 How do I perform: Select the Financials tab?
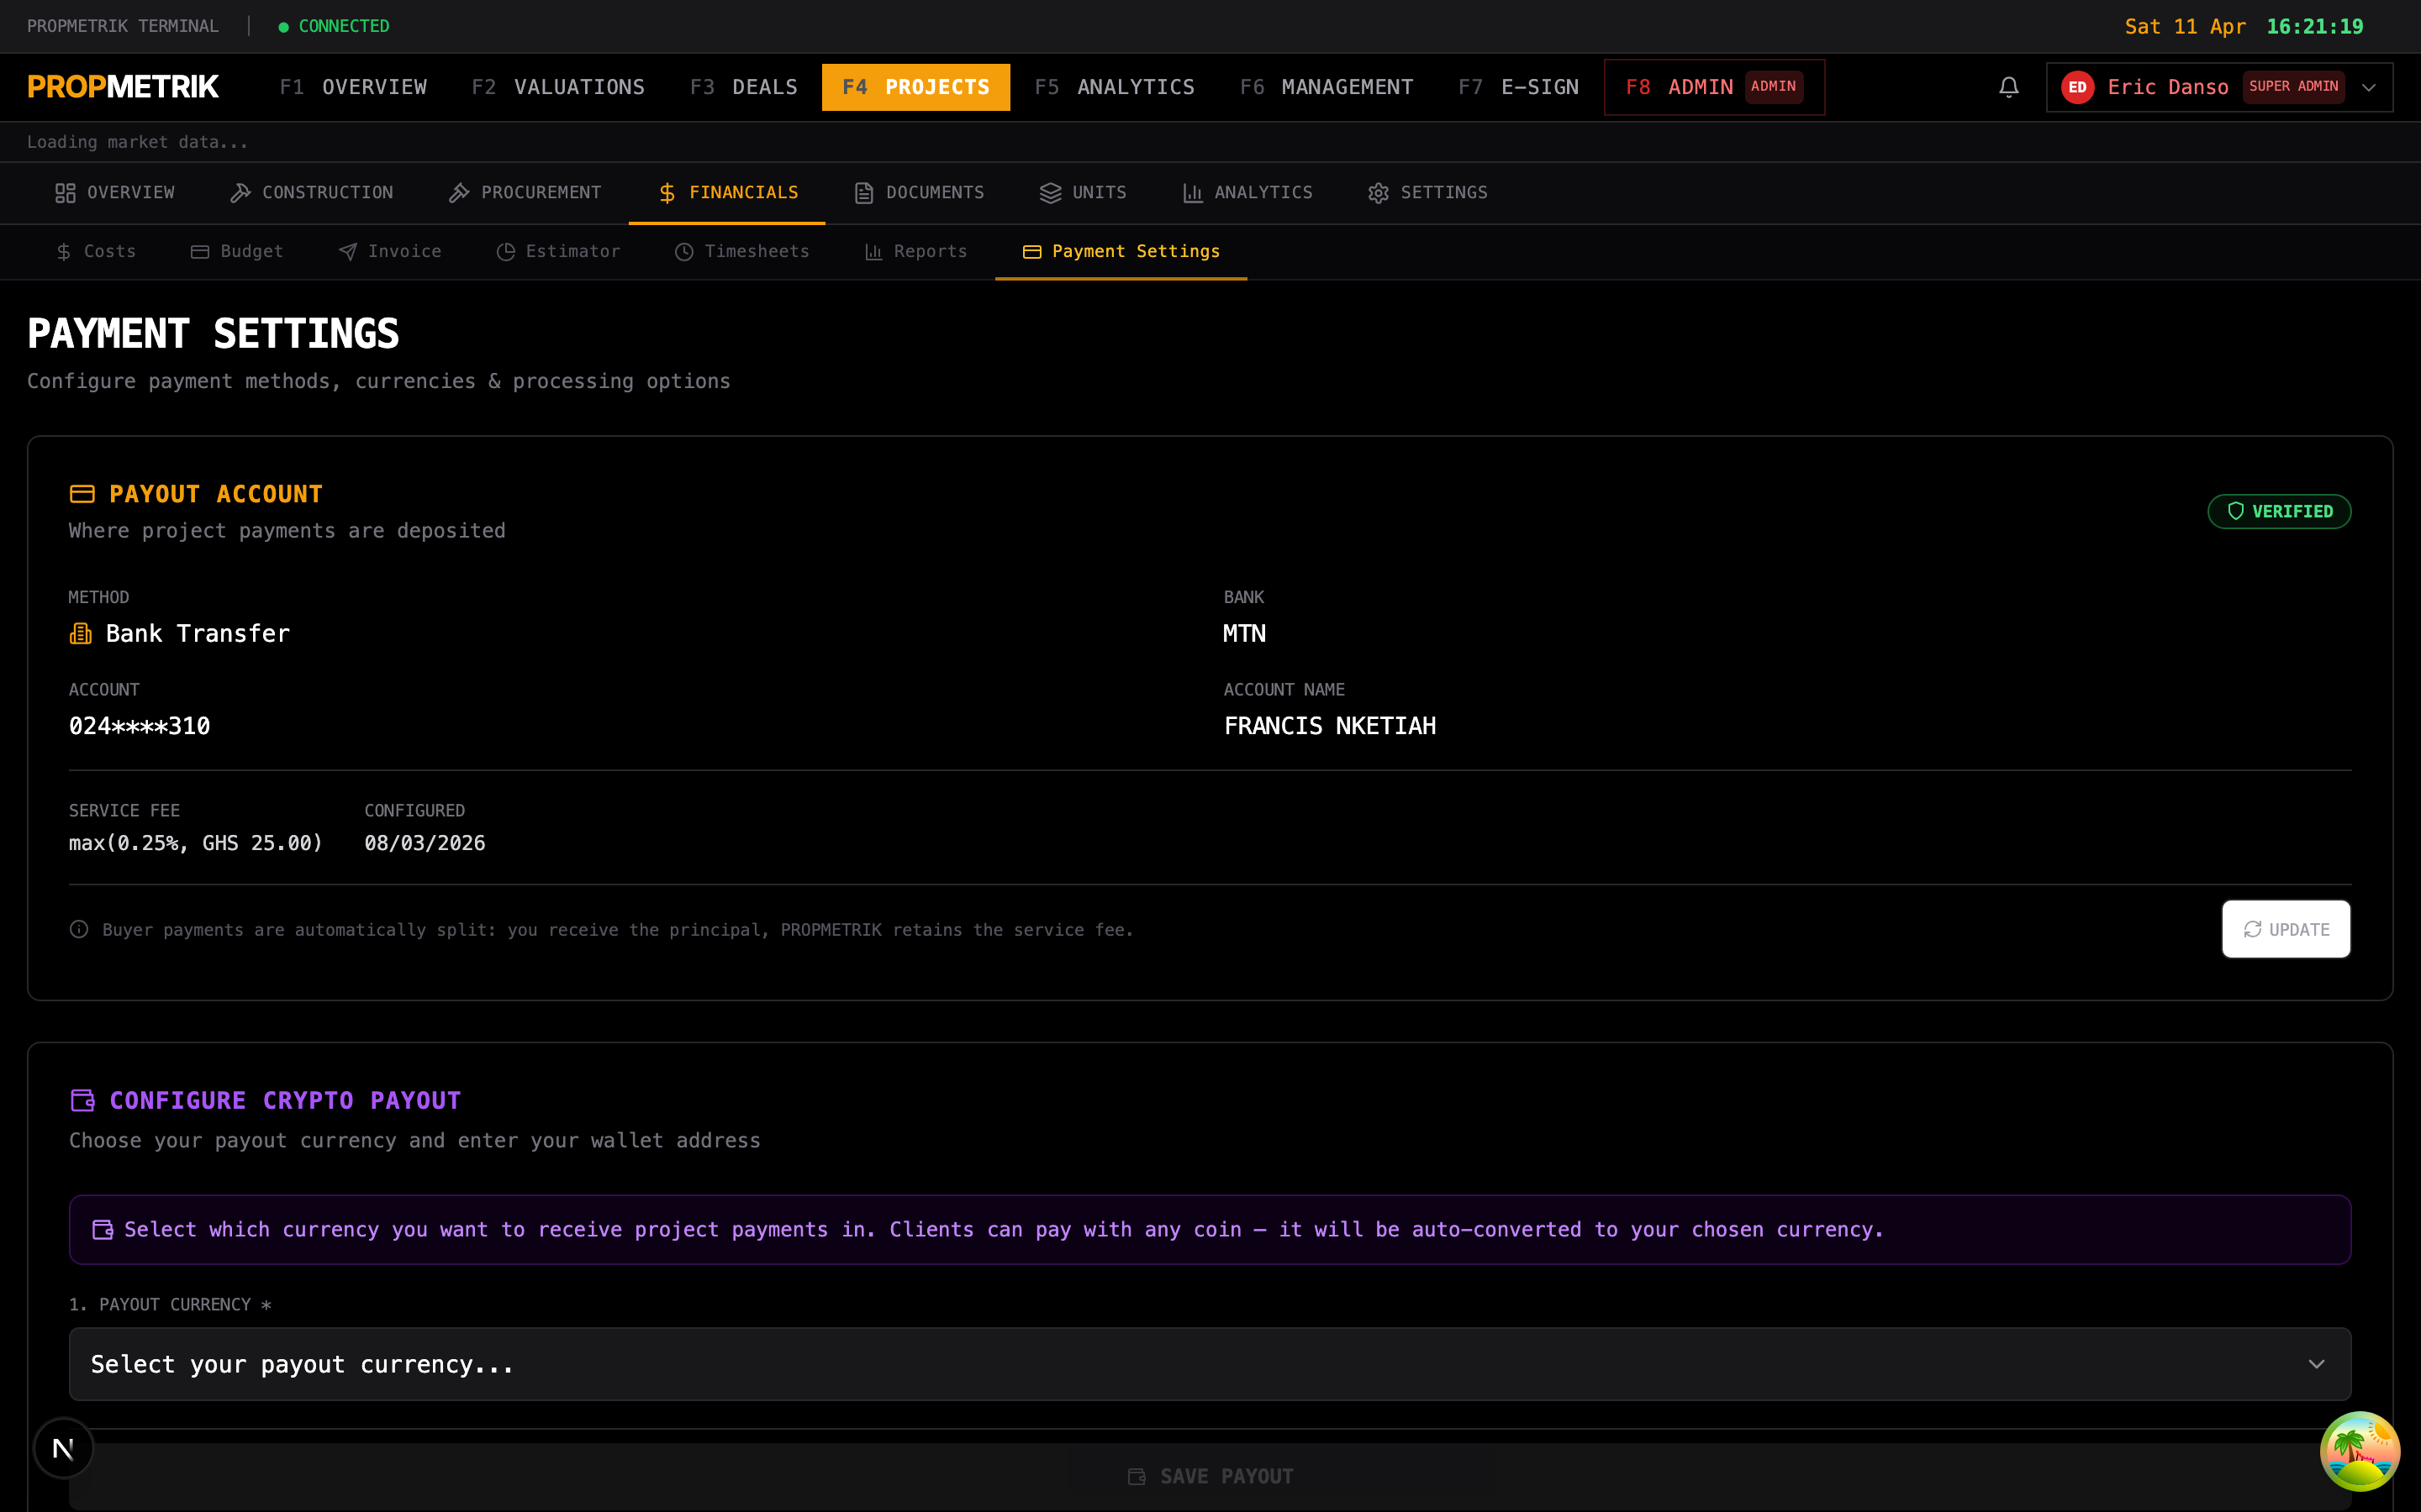coord(727,192)
